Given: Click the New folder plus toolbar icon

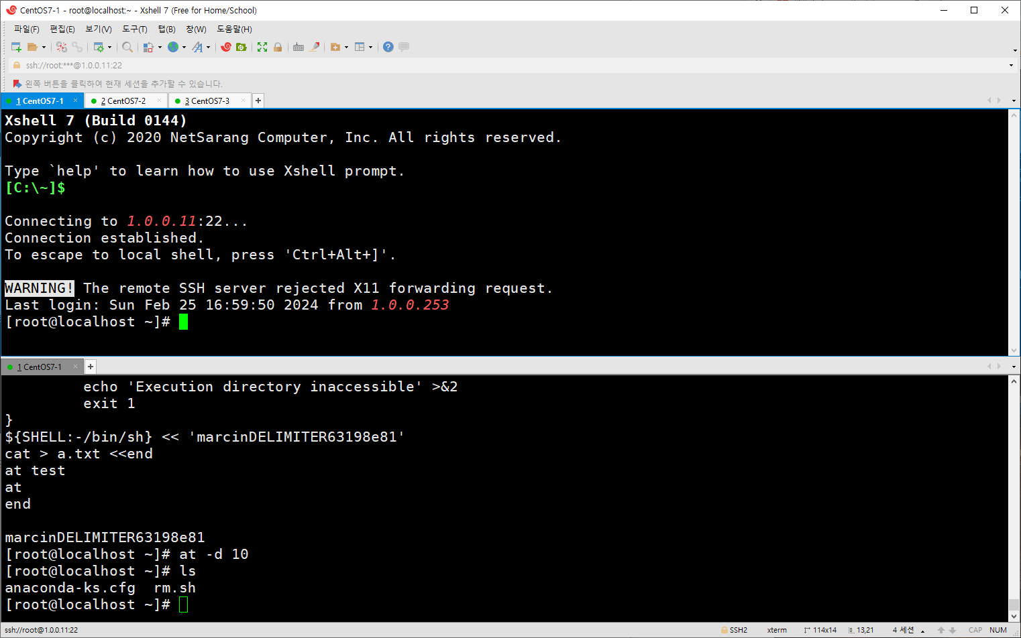Looking at the screenshot, I should pos(335,47).
